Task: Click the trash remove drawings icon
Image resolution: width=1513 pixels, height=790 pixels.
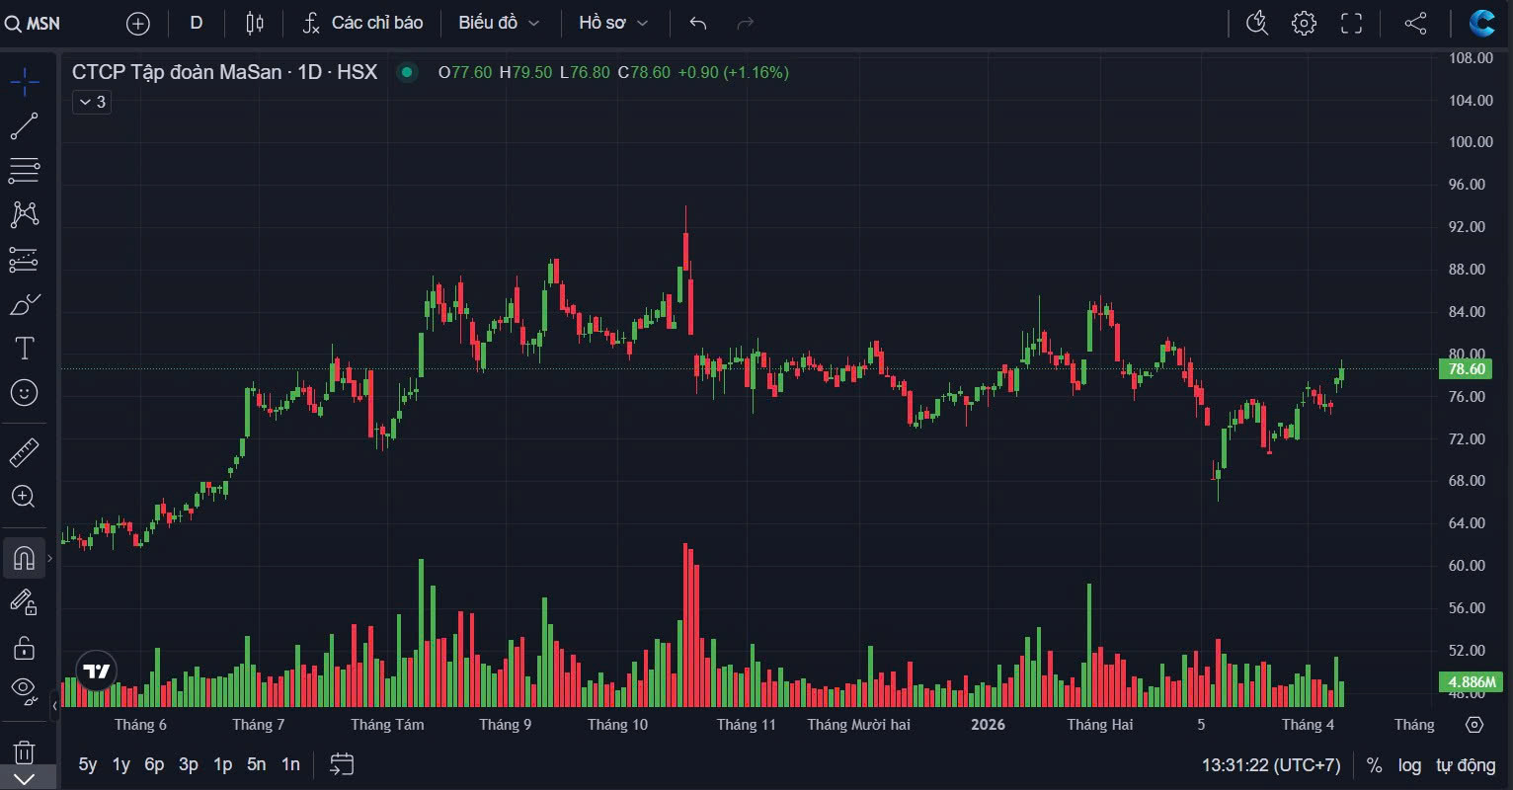Action: point(24,751)
